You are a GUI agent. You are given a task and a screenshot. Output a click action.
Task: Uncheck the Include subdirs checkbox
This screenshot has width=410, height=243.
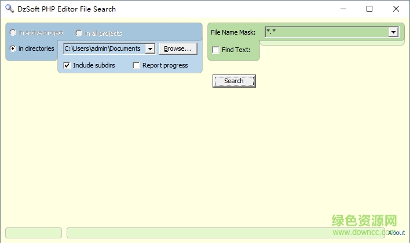(67, 65)
